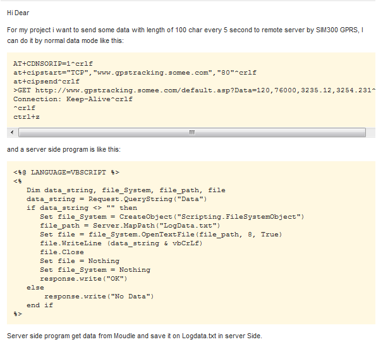Click the 'Connection: Keep-Alive^crlf' line
The image size is (376, 342).
[73, 99]
